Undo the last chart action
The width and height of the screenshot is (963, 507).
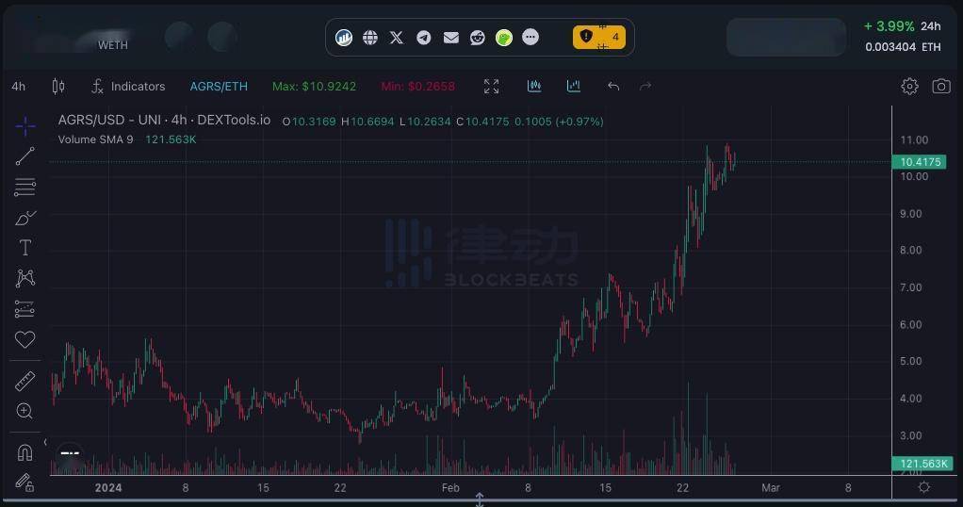pyautogui.click(x=612, y=87)
